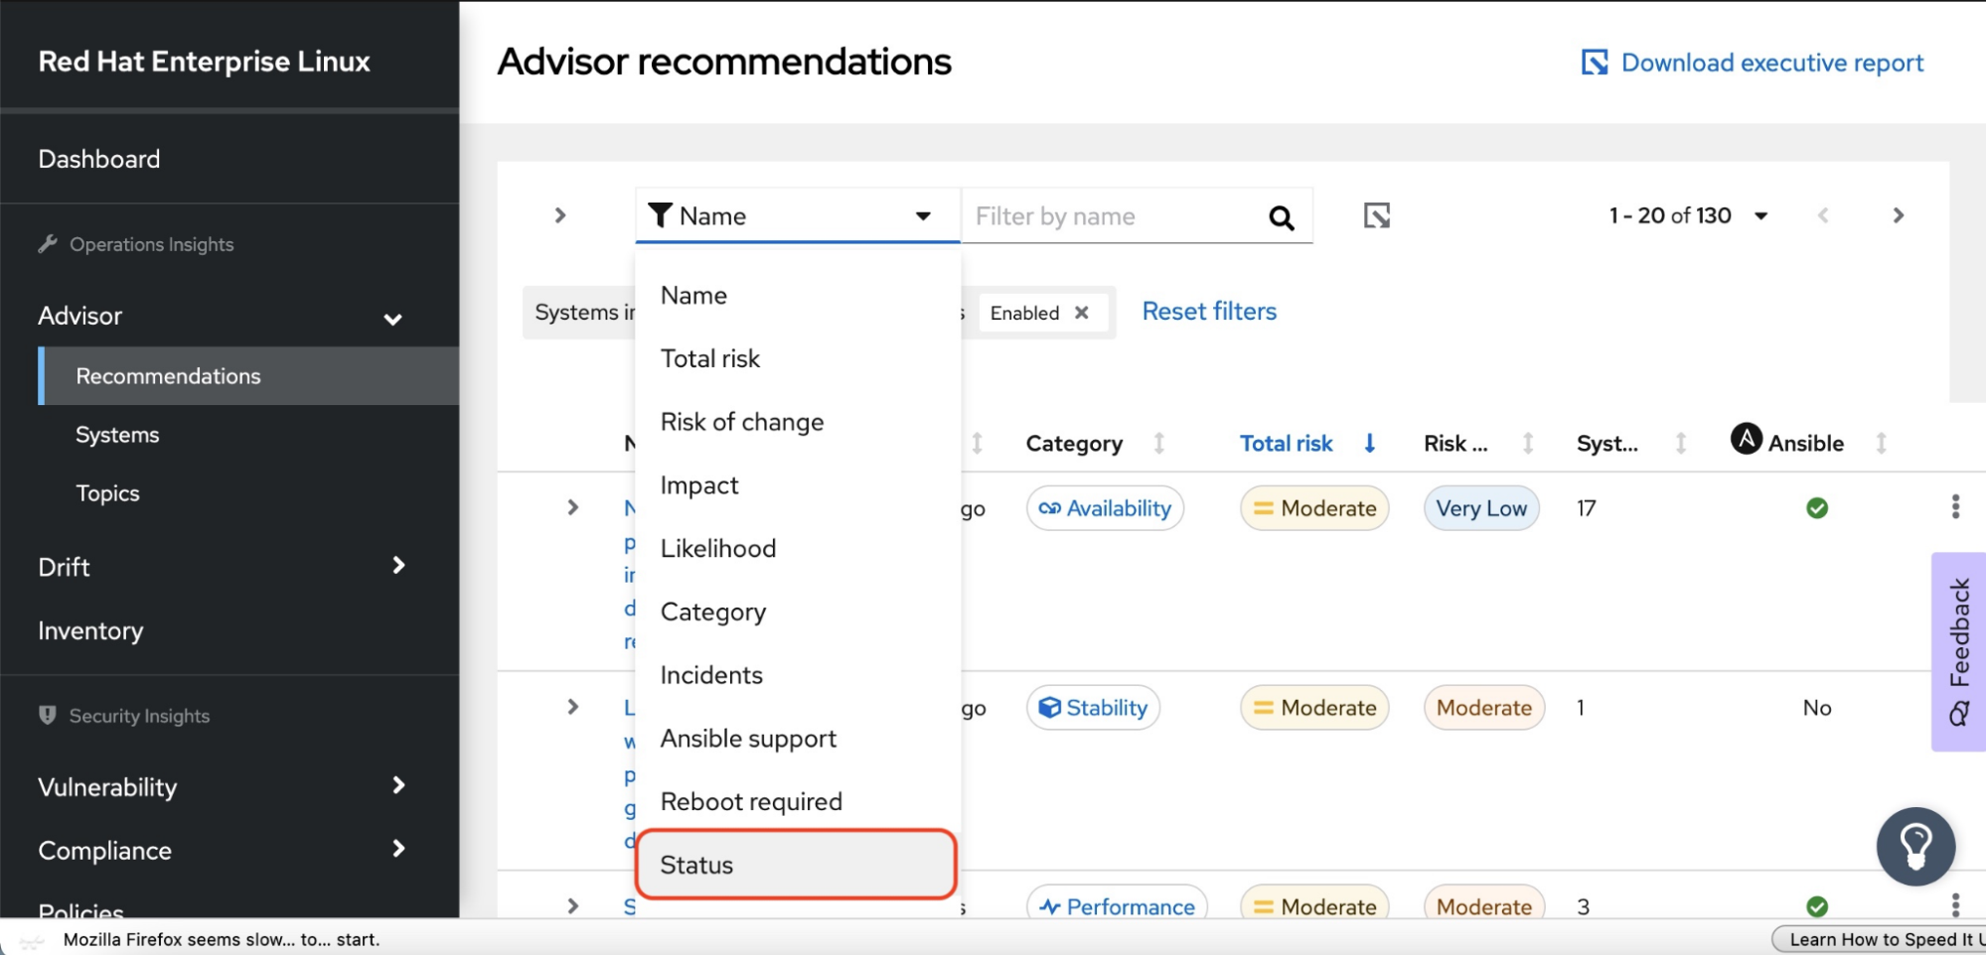Screen dimensions: 1986x956
Task: Click the Category column sort icon
Action: (x=1158, y=444)
